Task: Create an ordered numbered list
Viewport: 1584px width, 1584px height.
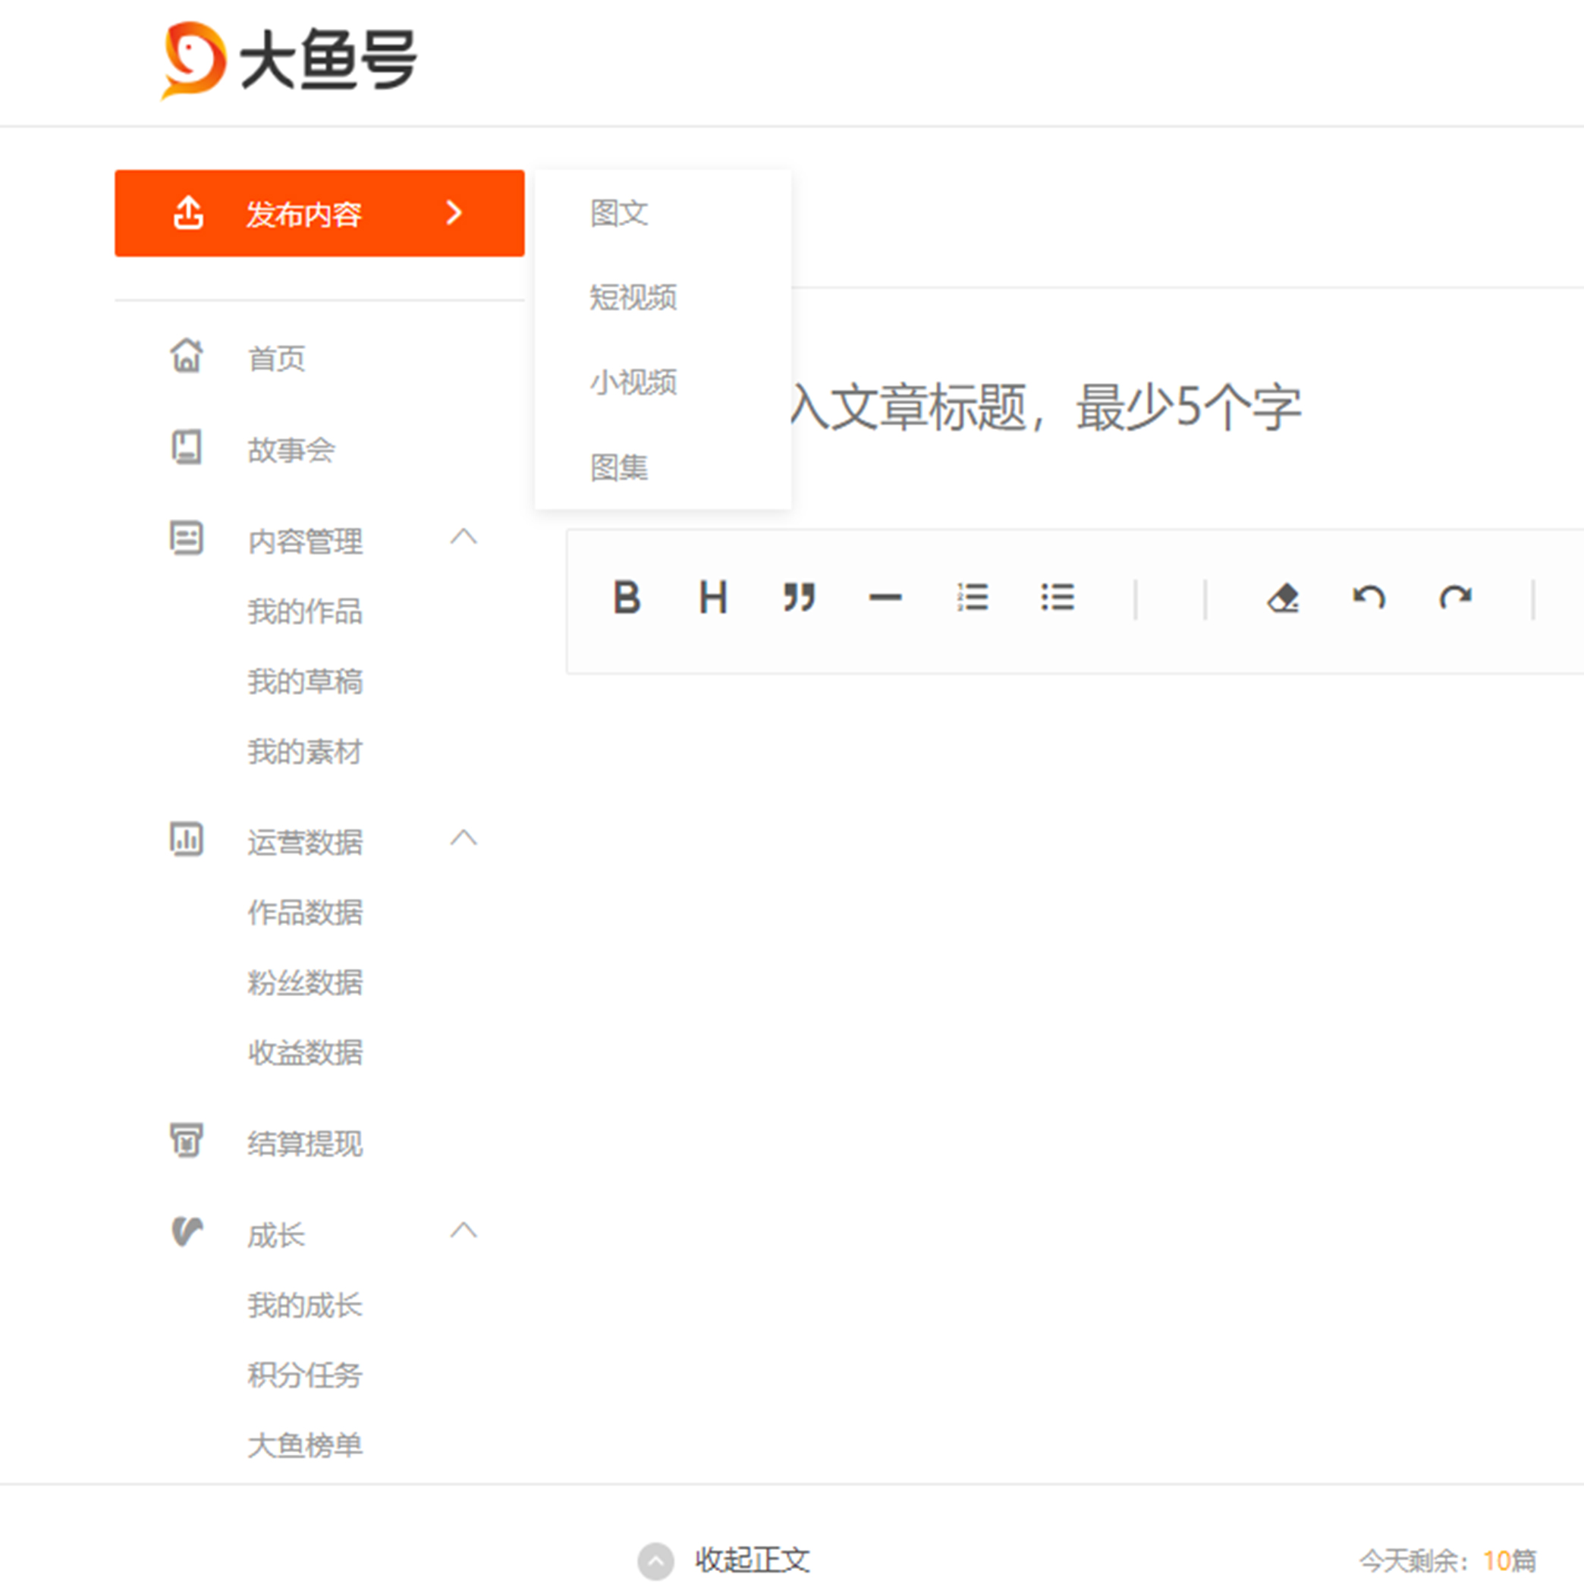Action: tap(972, 597)
